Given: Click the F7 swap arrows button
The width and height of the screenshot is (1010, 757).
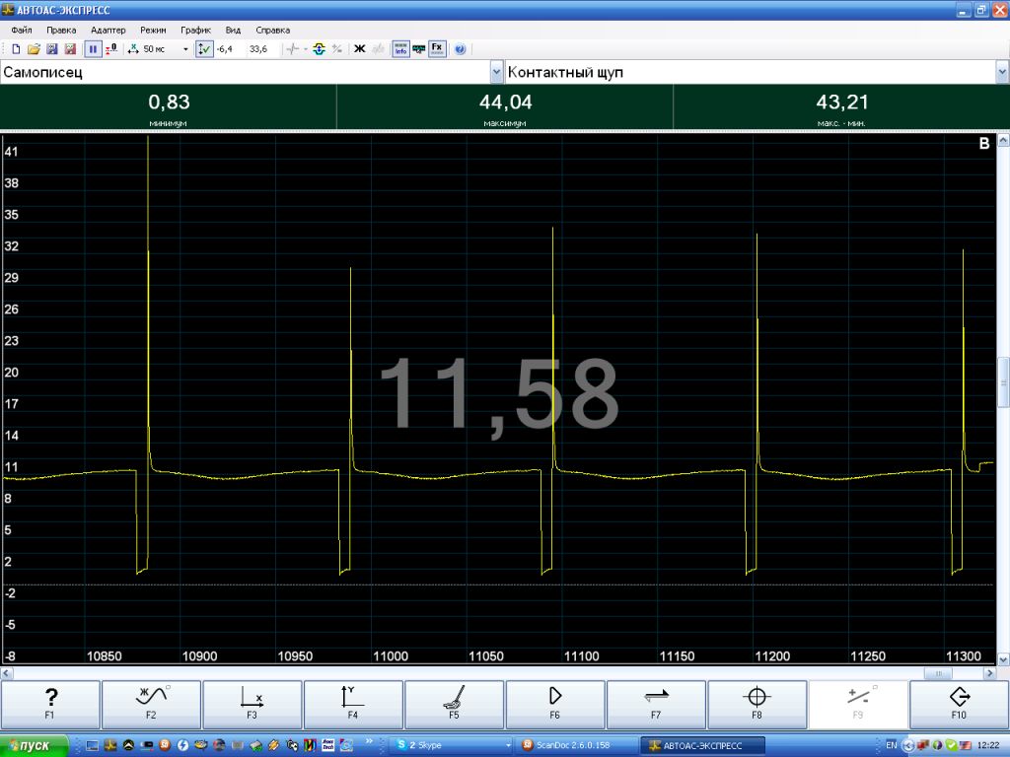Looking at the screenshot, I should click(x=656, y=704).
